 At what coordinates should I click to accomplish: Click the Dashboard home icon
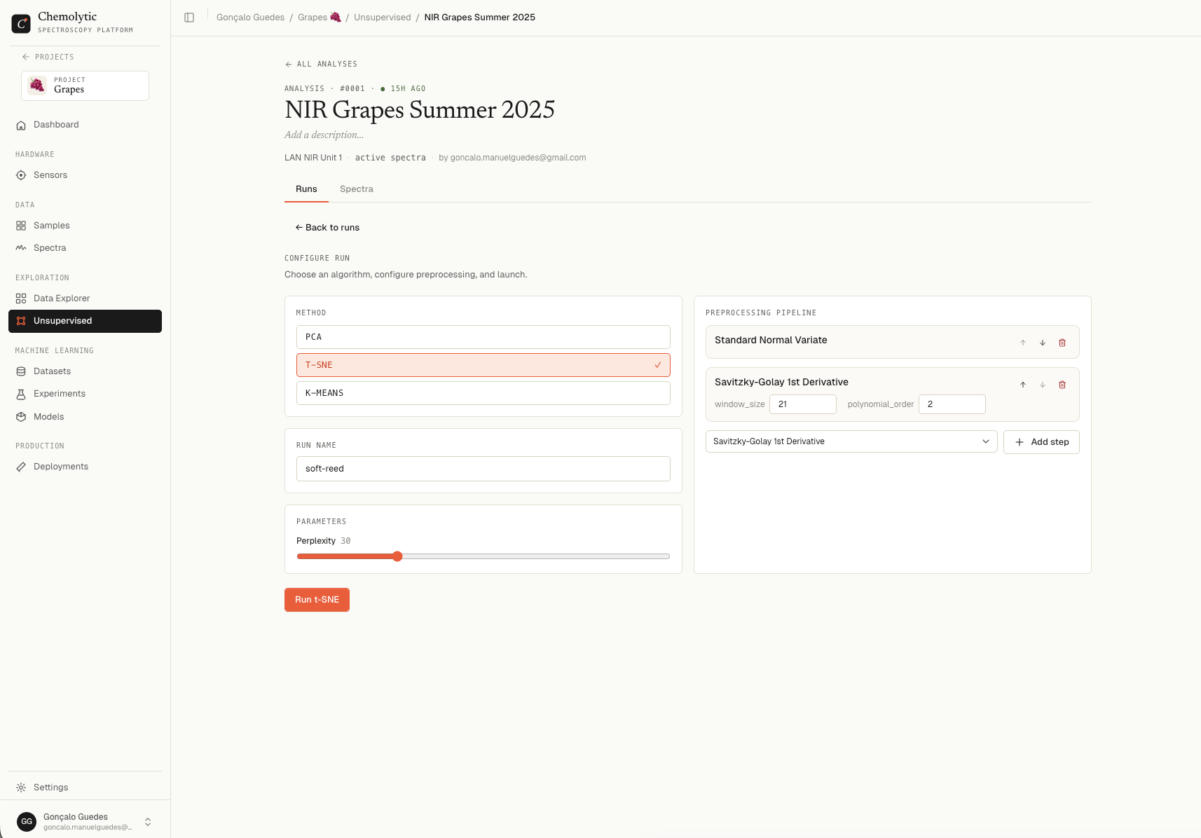(x=21, y=125)
